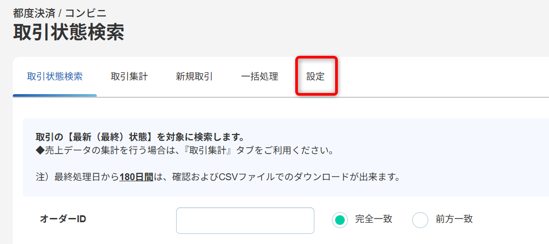Choose the 前方一致 radio button circle
Viewport: 549px width, 244px height.
420,220
